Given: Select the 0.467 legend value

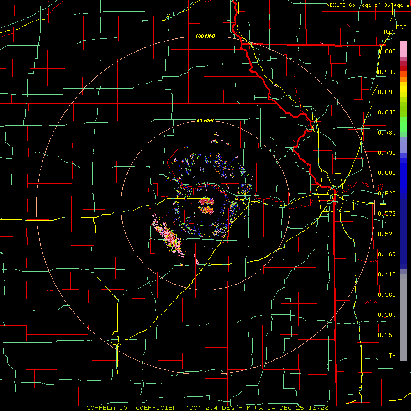Looking at the screenshot, I should click(387, 254).
